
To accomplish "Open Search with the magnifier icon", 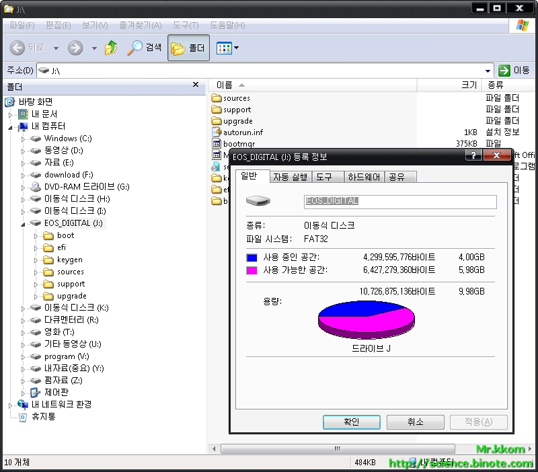I will pyautogui.click(x=135, y=48).
